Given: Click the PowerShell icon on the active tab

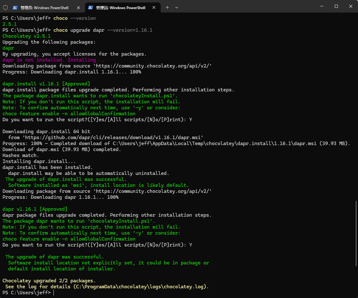Looking at the screenshot, I should tap(91, 8).
